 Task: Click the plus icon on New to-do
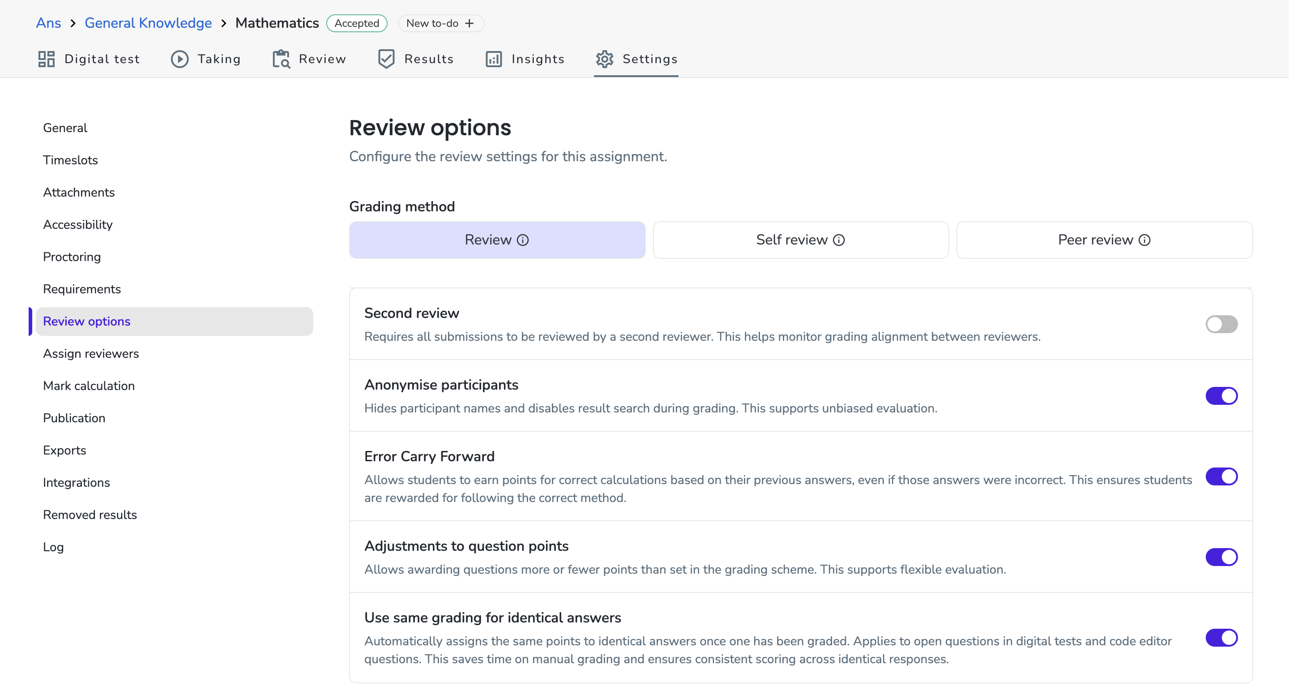click(470, 24)
